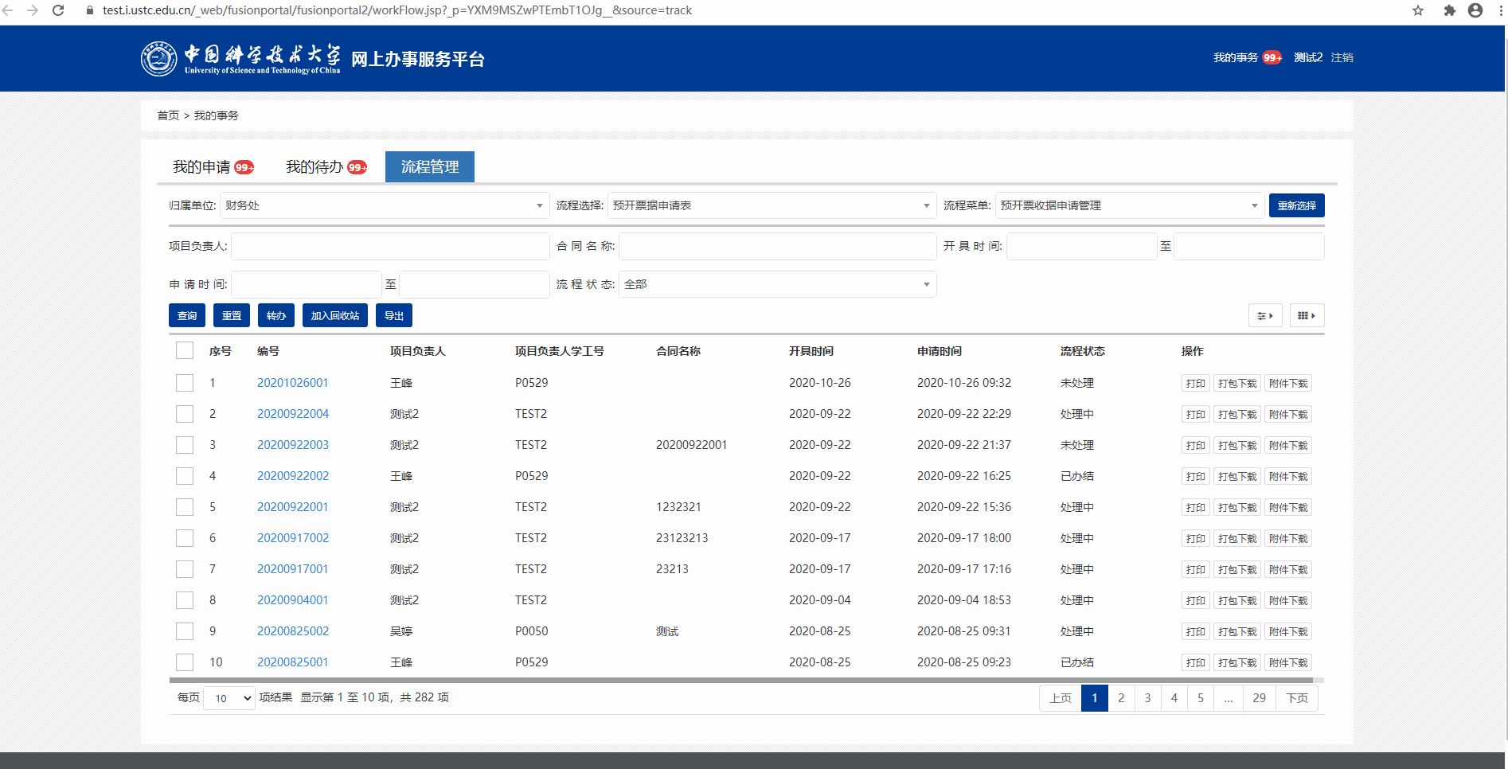The height and width of the screenshot is (769, 1508).
Task: Open the browser profile account icon
Action: click(x=1475, y=10)
